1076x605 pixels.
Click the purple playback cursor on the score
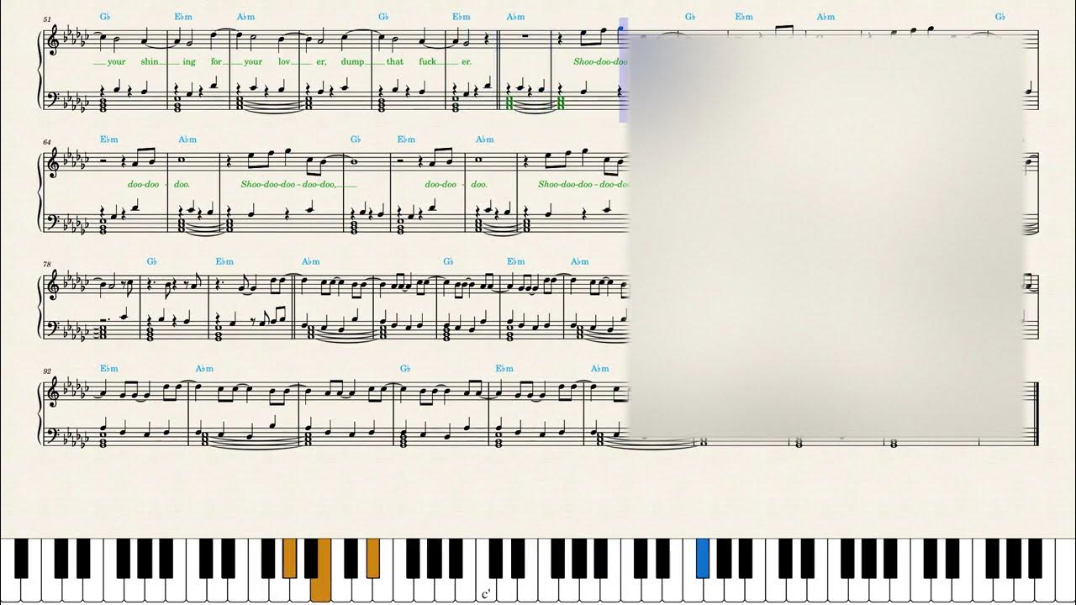click(x=624, y=70)
